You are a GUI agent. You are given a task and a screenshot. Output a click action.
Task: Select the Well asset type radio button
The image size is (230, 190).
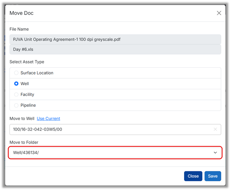click(x=16, y=84)
